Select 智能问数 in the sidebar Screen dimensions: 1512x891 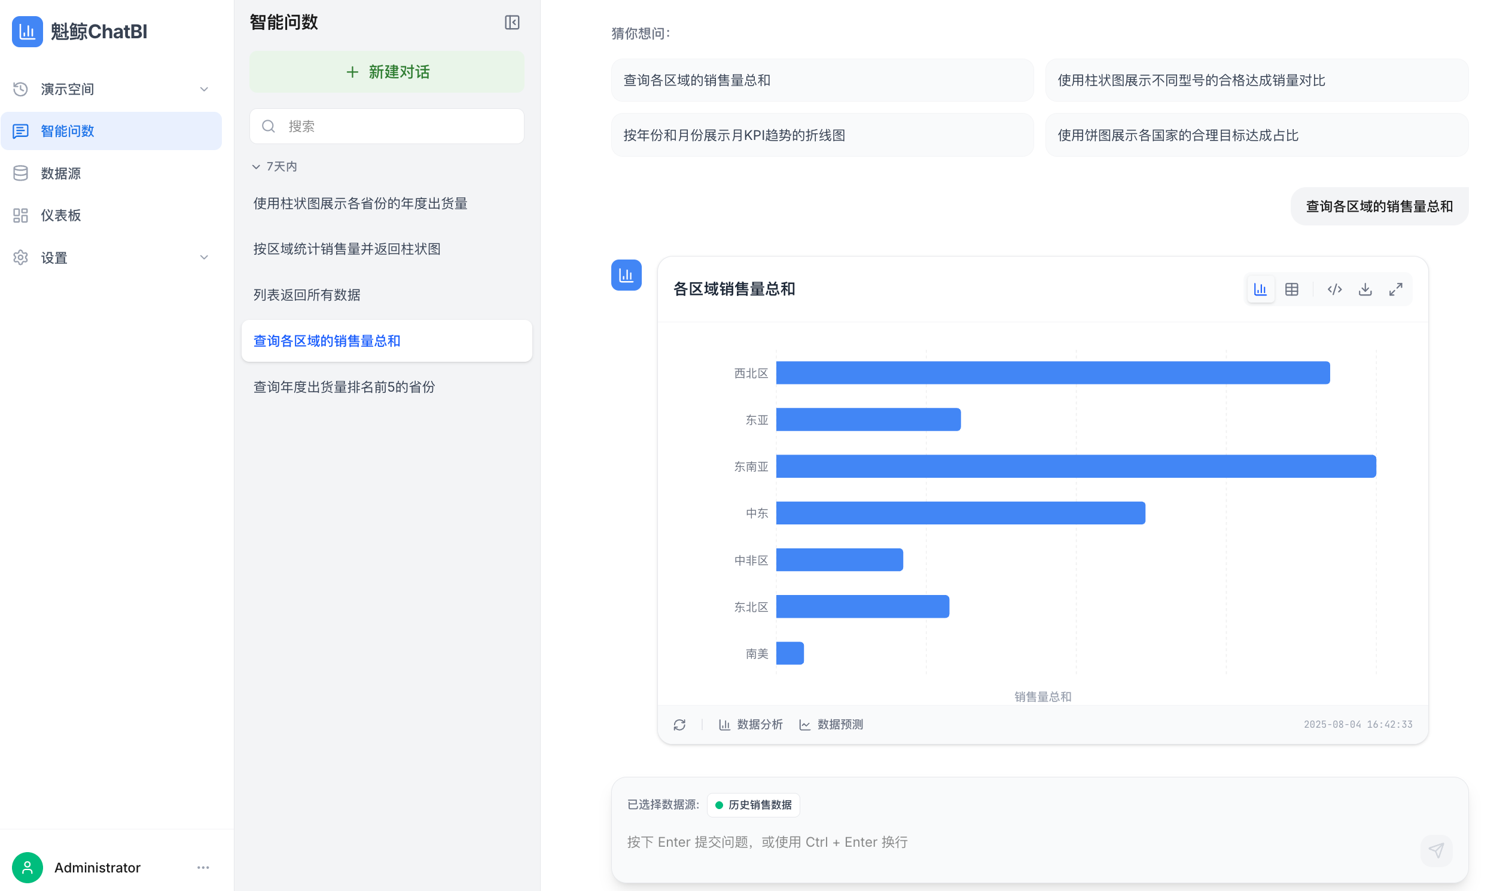pos(111,131)
